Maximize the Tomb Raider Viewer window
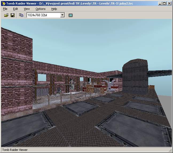Viewport: 173px width, 153px height. [x=164, y=3]
